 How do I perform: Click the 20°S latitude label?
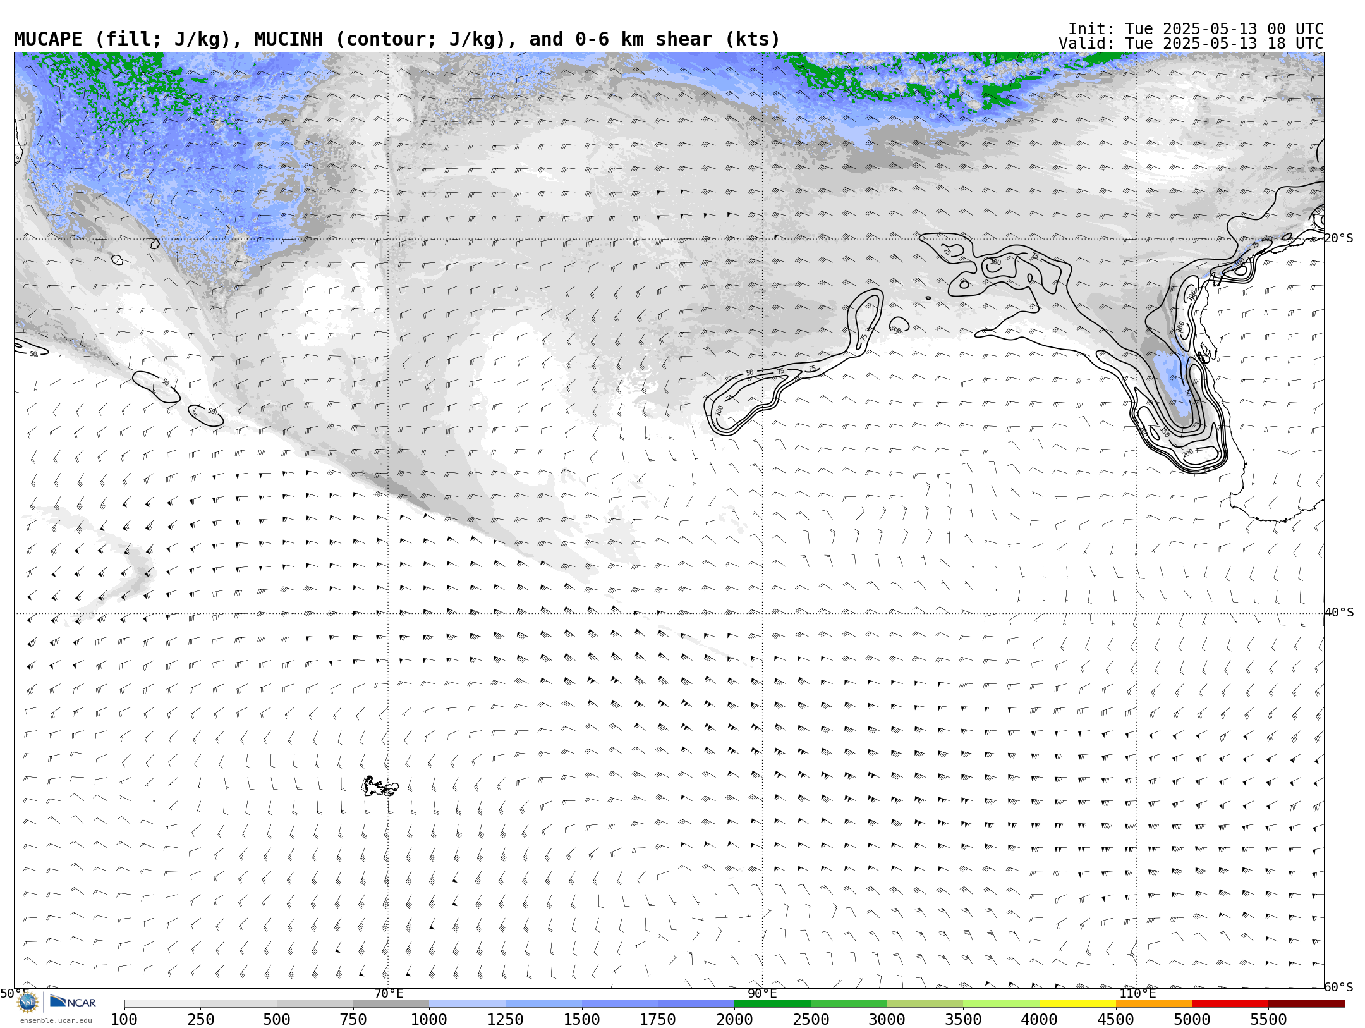click(x=1339, y=238)
